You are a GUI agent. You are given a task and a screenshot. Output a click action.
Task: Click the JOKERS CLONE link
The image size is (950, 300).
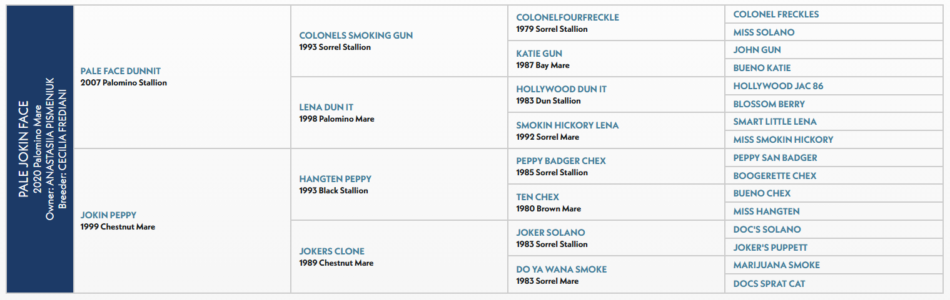tap(331, 251)
